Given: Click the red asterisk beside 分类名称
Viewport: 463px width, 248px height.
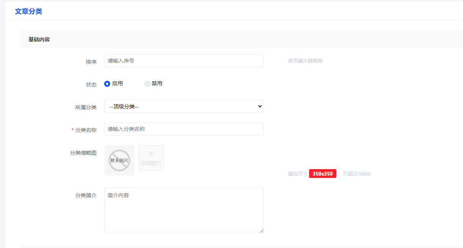Looking at the screenshot, I should [x=73, y=130].
